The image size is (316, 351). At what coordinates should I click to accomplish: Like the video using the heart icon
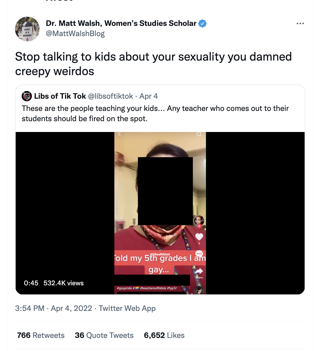click(199, 236)
